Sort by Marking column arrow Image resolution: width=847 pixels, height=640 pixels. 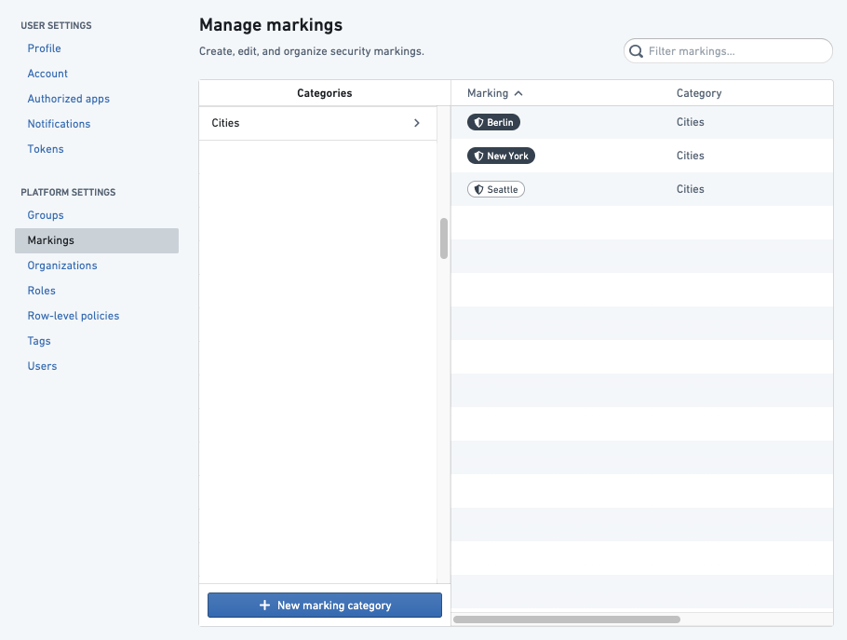point(518,93)
